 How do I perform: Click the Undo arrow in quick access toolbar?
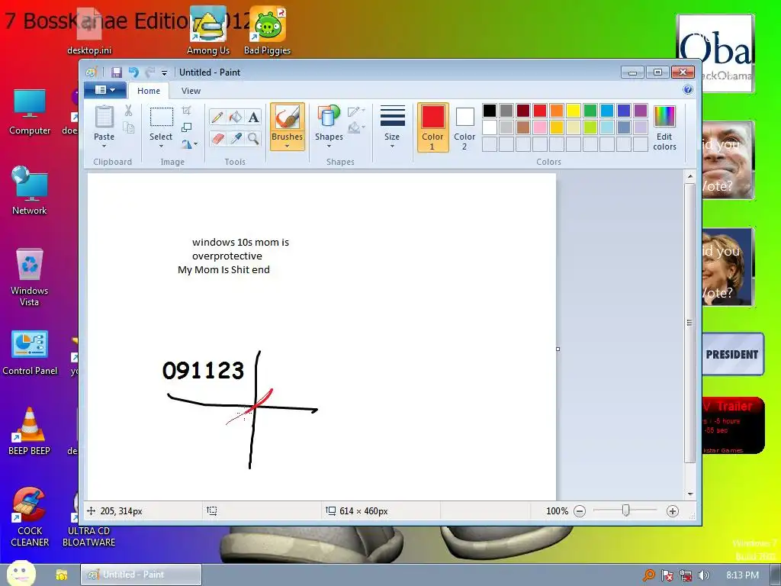(133, 72)
